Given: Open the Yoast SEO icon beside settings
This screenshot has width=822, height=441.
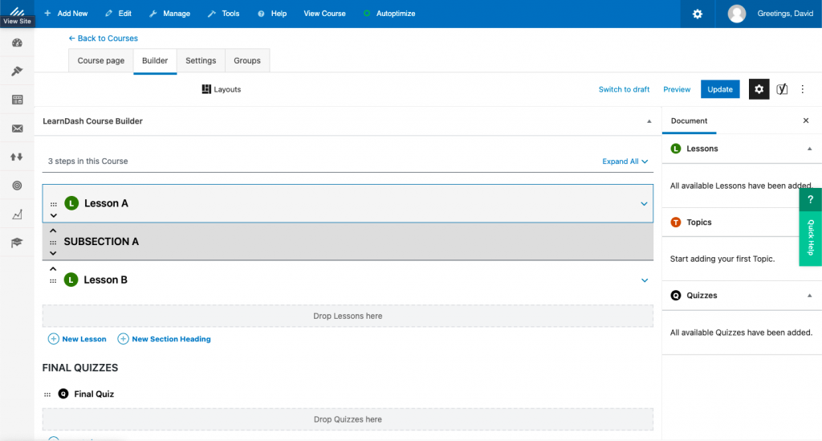Looking at the screenshot, I should pyautogui.click(x=782, y=89).
